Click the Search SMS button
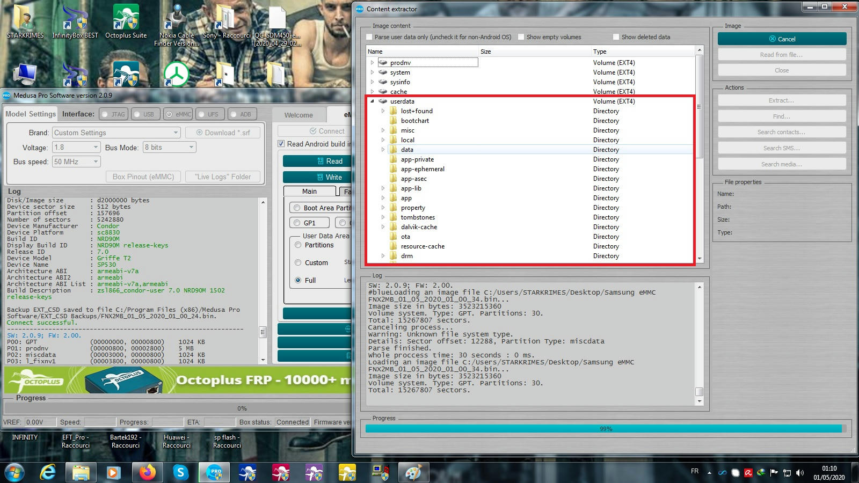 point(781,148)
